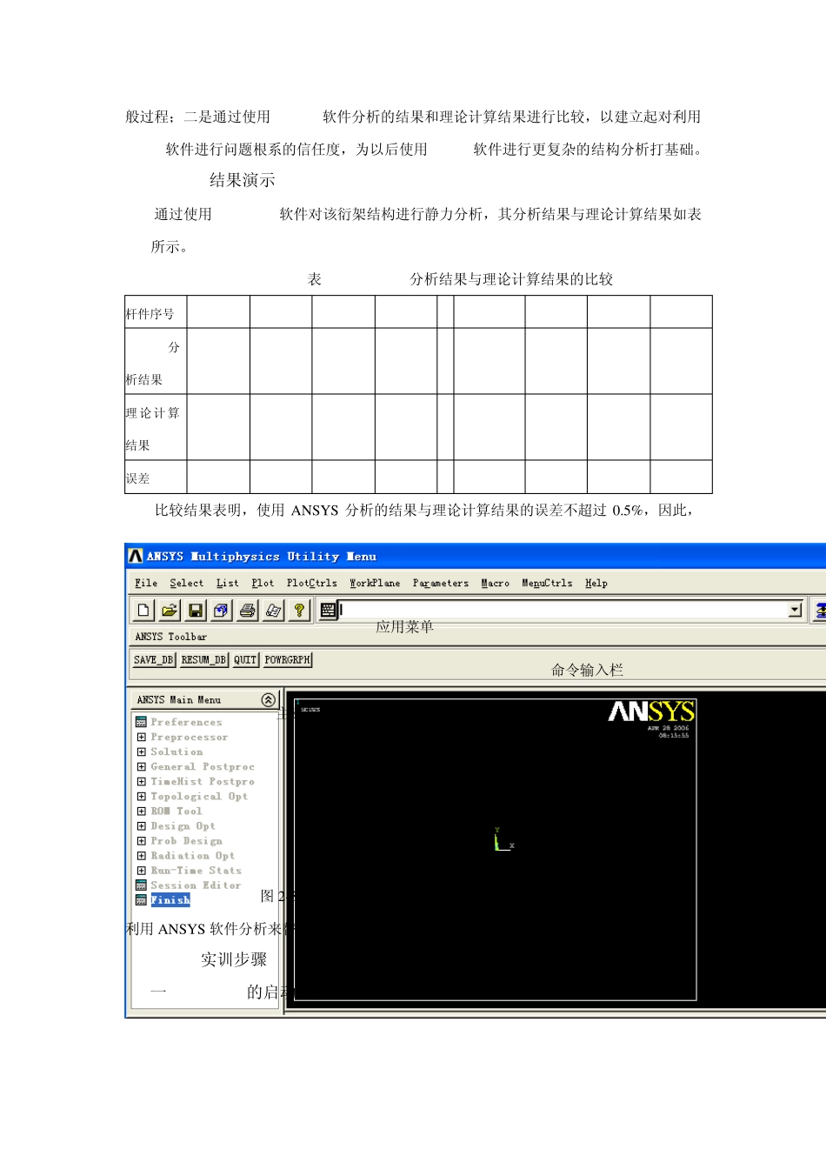Click the POWRGRPH toolbar button
The height and width of the screenshot is (1169, 826).
click(287, 660)
